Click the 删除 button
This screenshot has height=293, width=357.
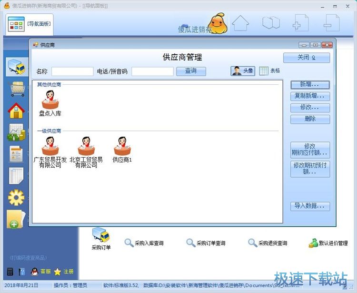tap(310, 119)
